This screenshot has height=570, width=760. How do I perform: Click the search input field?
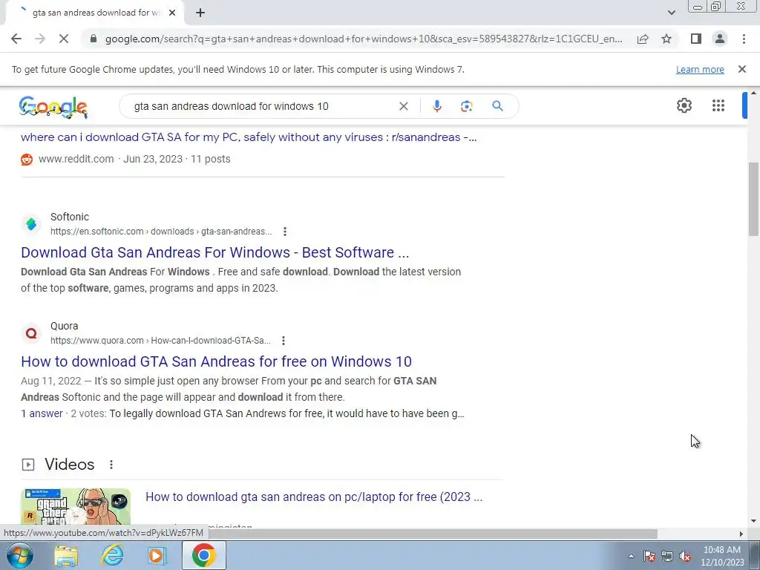(x=262, y=106)
